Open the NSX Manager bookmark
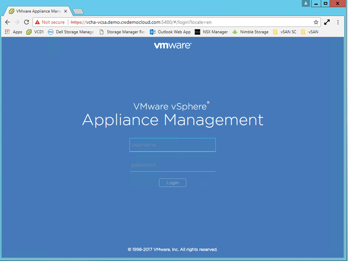Image resolution: width=348 pixels, height=261 pixels. click(x=211, y=32)
